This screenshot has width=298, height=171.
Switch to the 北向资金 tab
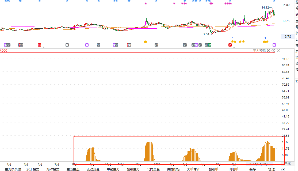[153, 169]
